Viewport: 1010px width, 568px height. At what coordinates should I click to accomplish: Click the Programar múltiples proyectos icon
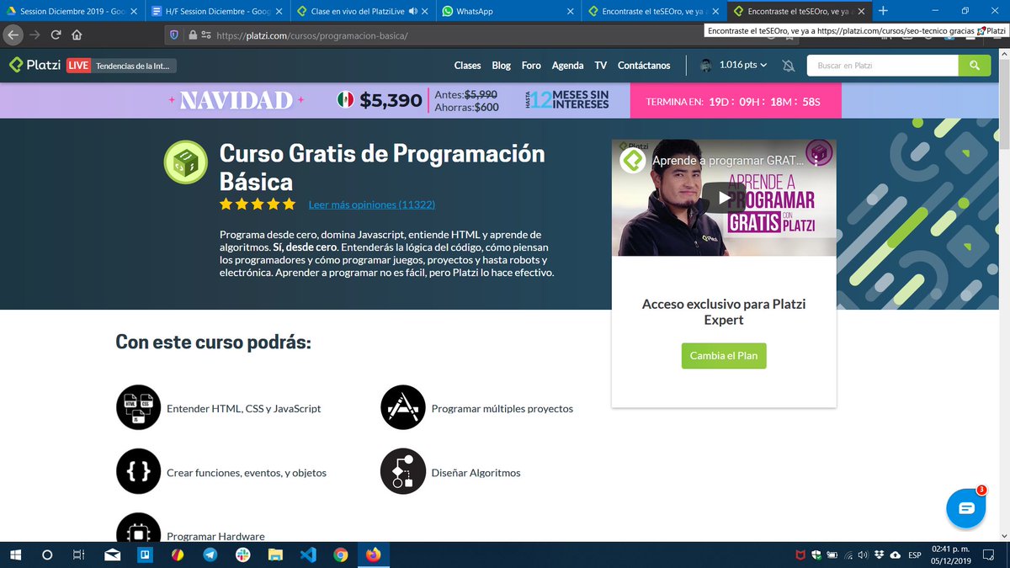[402, 407]
